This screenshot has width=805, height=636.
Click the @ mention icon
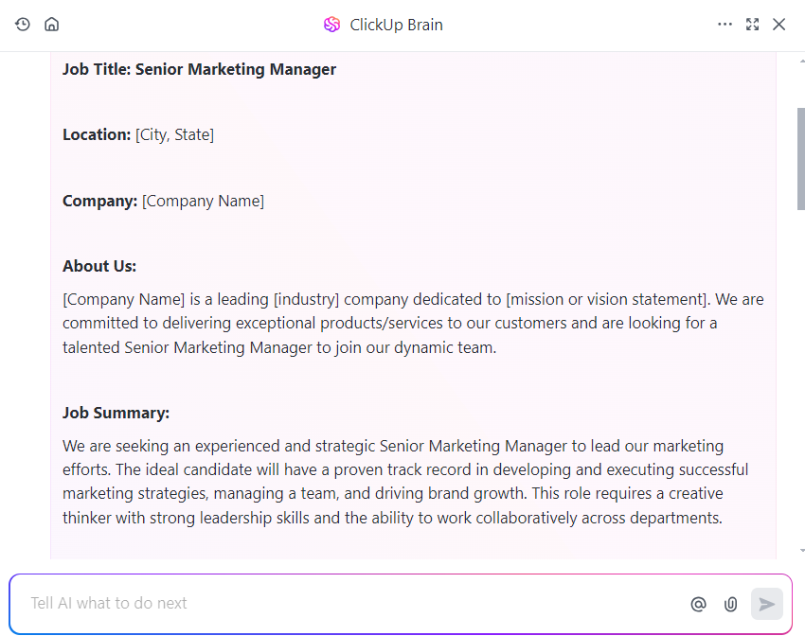[698, 604]
